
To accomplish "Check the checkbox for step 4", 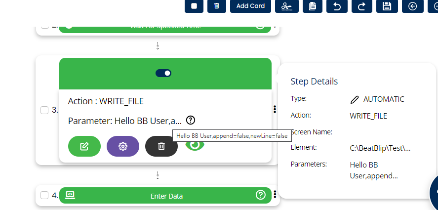I will 44,195.
